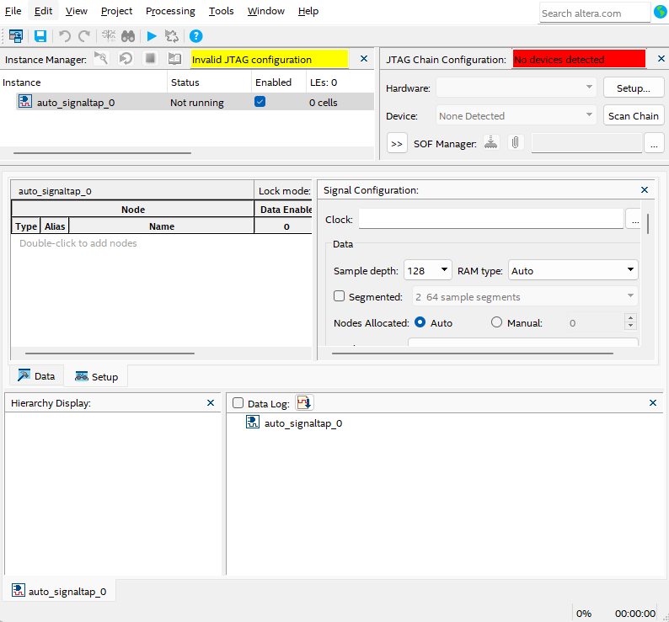Save the file with the floppy disk icon
The image size is (669, 622).
point(40,36)
